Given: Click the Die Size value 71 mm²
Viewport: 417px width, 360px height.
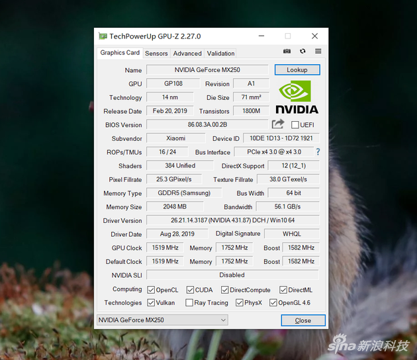Looking at the screenshot, I should (x=251, y=97).
